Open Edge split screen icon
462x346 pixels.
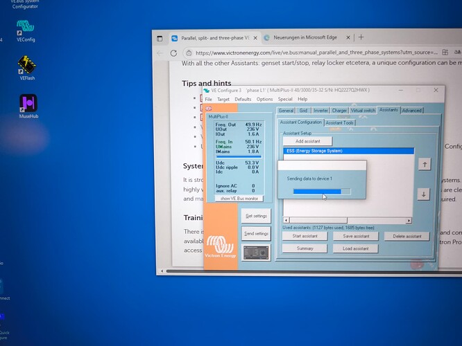click(445, 53)
